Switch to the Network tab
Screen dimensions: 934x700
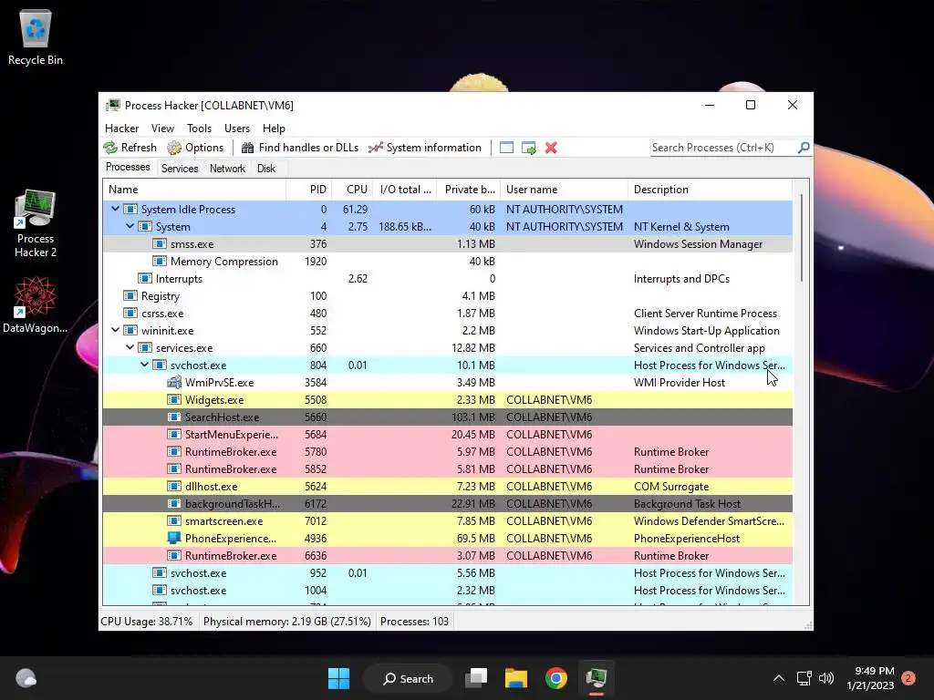[x=227, y=169]
